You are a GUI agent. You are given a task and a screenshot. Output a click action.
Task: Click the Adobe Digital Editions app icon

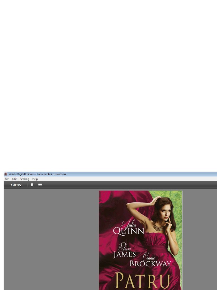(x=6, y=174)
